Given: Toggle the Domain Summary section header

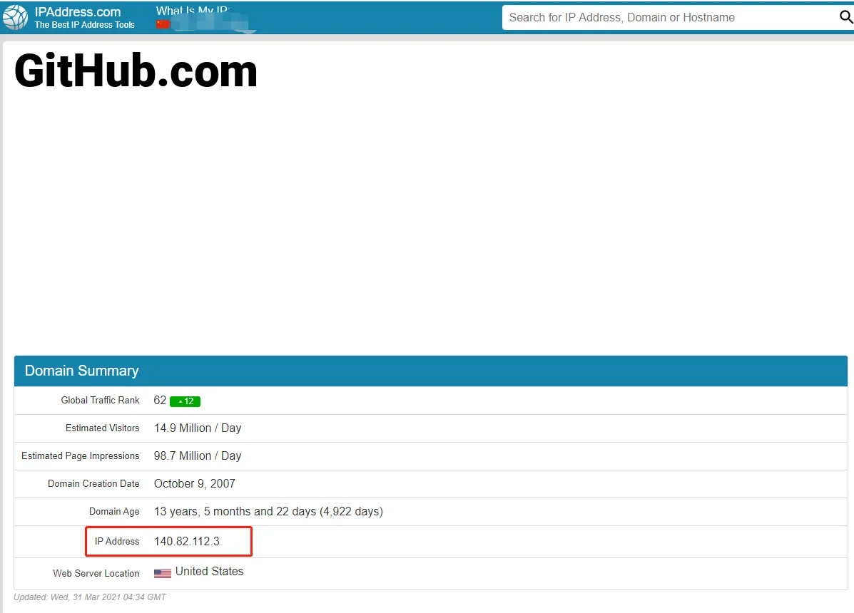Looking at the screenshot, I should point(81,371).
